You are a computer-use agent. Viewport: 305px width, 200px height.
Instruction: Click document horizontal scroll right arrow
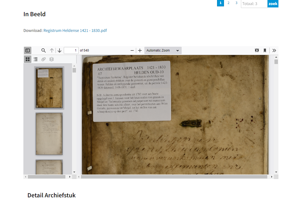click(272, 177)
